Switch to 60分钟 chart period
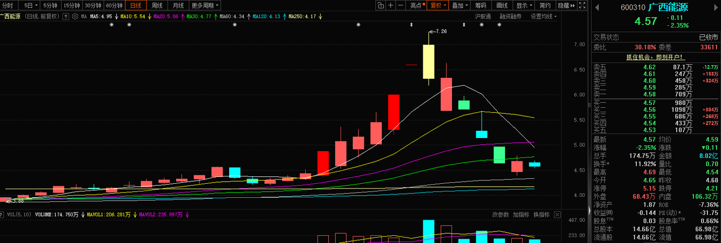 pos(114,5)
